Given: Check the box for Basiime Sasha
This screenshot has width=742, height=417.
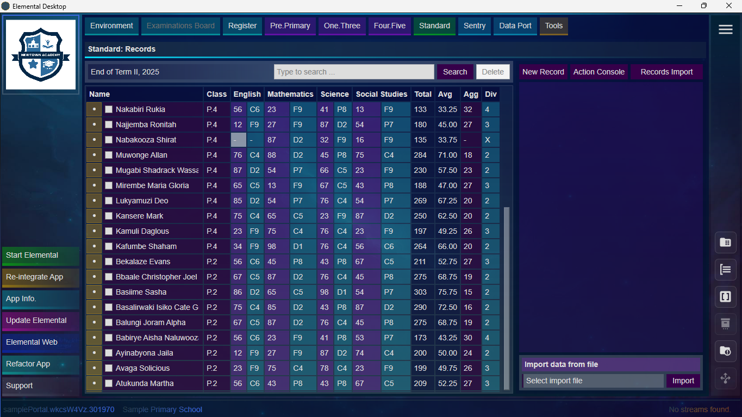Looking at the screenshot, I should 109,292.
